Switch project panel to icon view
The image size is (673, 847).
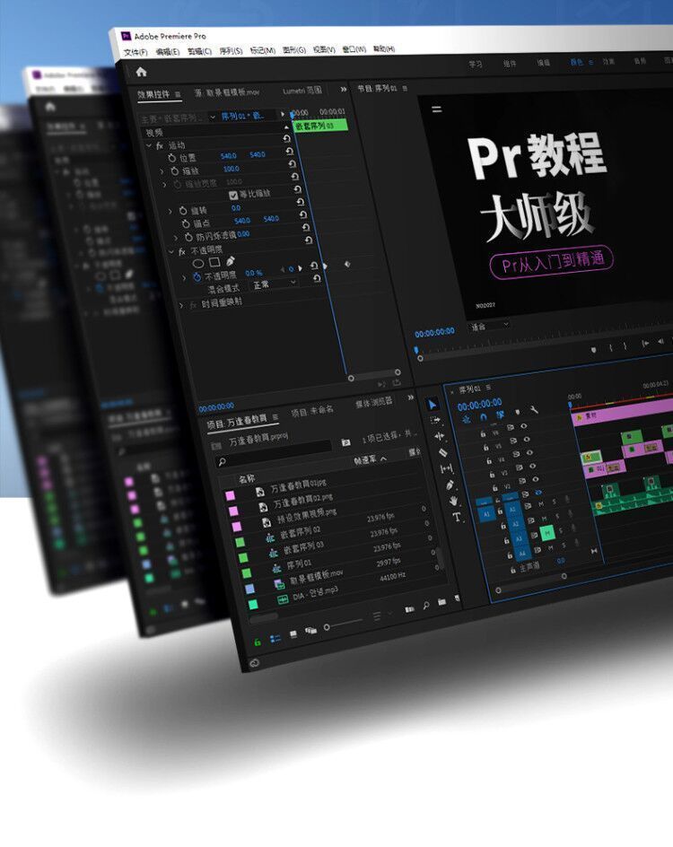point(293,634)
